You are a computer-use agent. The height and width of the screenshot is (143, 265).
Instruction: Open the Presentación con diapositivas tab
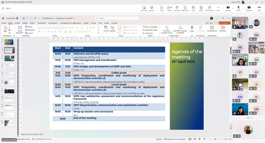pyautogui.click(x=71, y=23)
